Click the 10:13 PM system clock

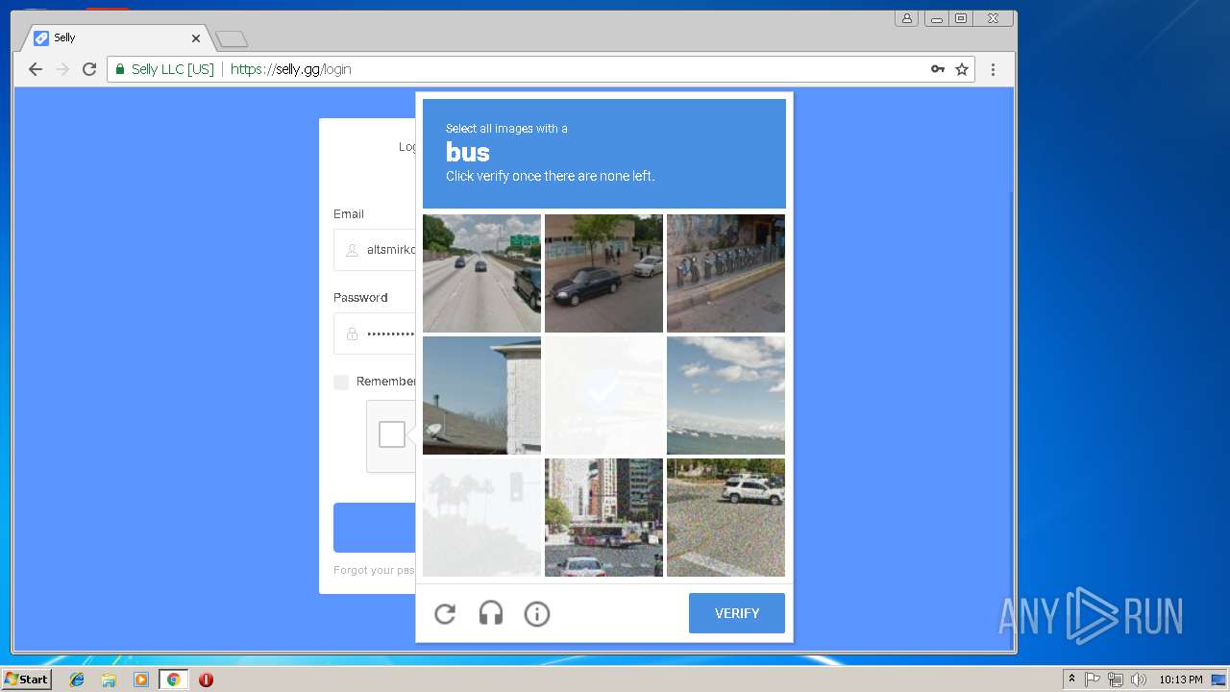pos(1181,680)
